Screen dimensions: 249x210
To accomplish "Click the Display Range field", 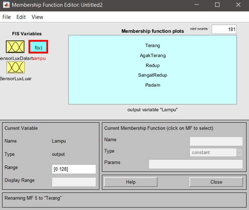I will point(74,182).
